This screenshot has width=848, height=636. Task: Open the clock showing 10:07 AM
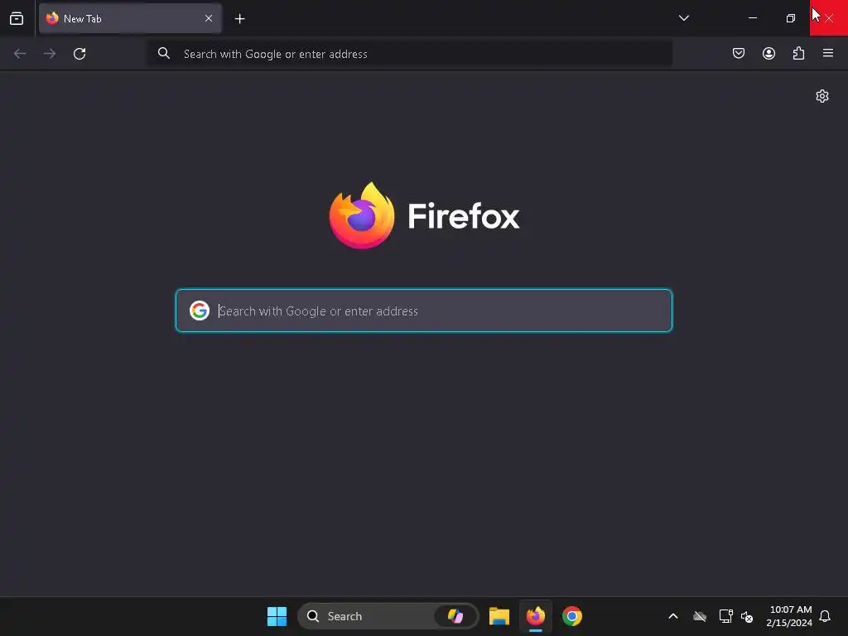tap(789, 616)
